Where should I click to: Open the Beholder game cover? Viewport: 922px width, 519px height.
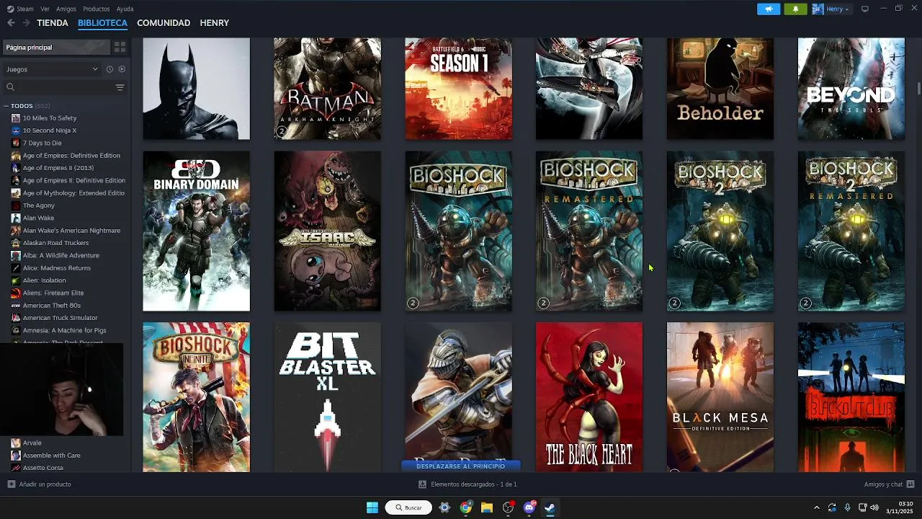720,89
